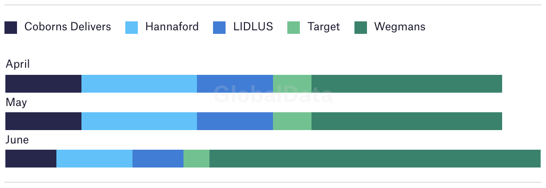Screen dimensions: 546x188
Task: Click the April row label
Action: [x=18, y=65]
